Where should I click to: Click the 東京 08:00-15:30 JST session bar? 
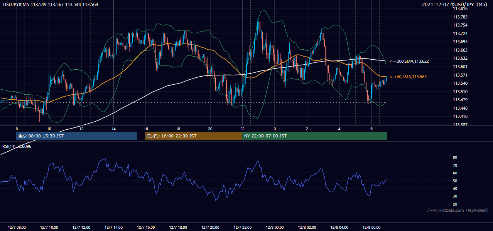tap(76, 136)
